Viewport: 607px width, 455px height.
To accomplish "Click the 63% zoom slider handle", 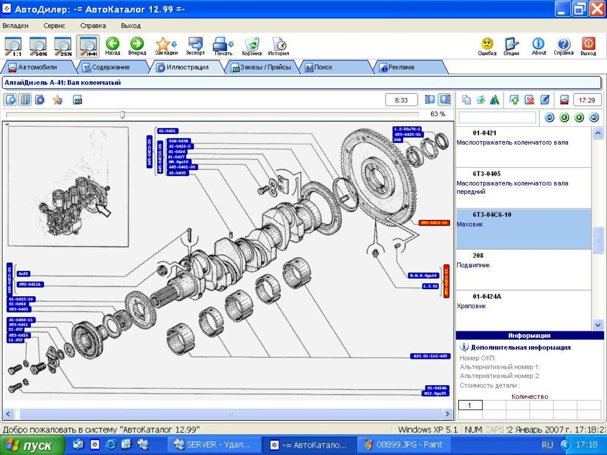I will 122,115.
